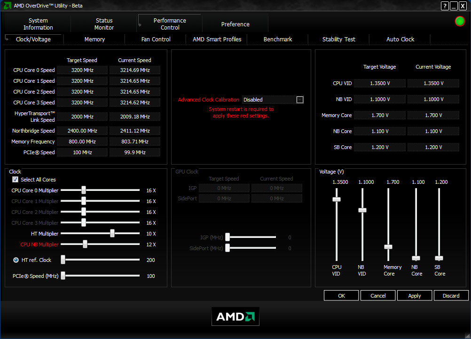Switch to the Benchmark sub-tab
The height and width of the screenshot is (339, 471).
pyautogui.click(x=278, y=39)
